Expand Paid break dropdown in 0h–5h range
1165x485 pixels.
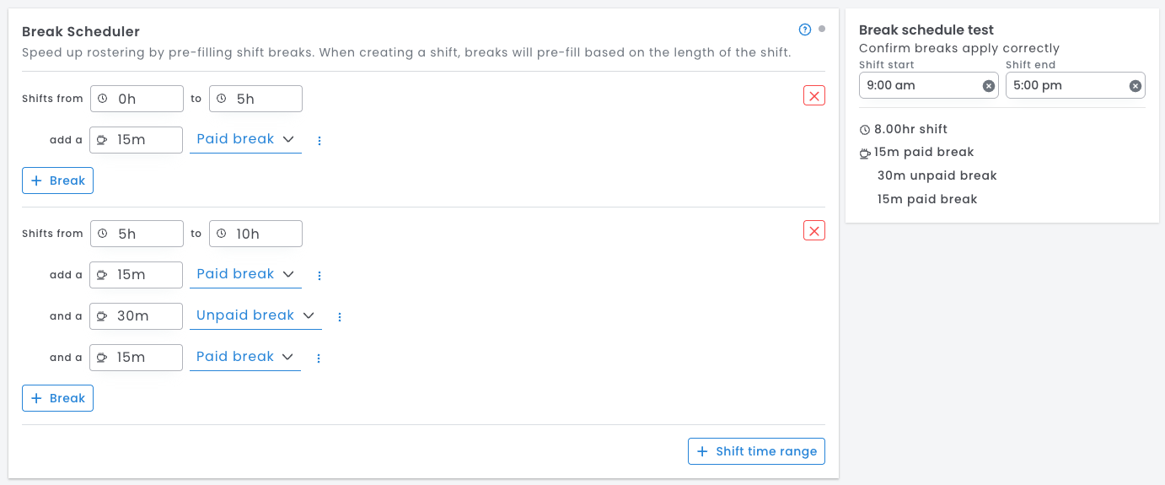(245, 139)
